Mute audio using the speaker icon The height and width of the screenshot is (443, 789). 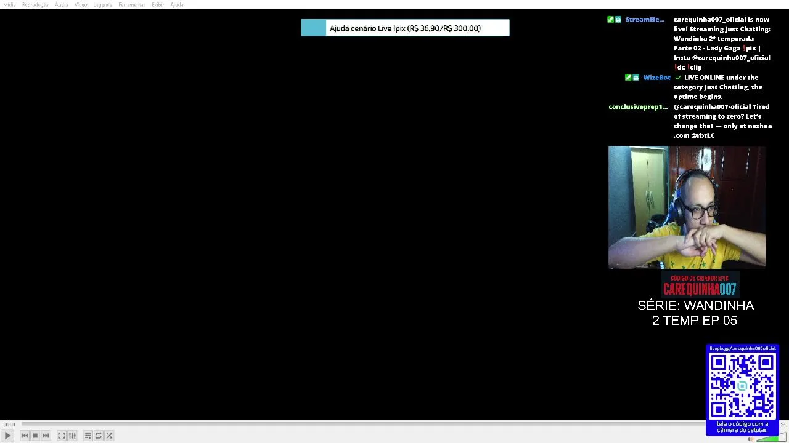pyautogui.click(x=751, y=439)
